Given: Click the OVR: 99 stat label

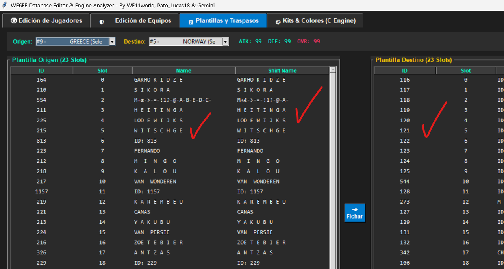Looking at the screenshot, I should pyautogui.click(x=309, y=41).
